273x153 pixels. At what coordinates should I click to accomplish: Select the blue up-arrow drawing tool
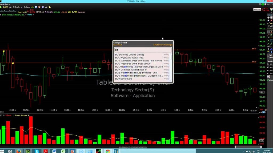coord(271,52)
